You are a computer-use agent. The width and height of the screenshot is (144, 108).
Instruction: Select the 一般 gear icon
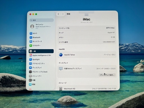31,51
